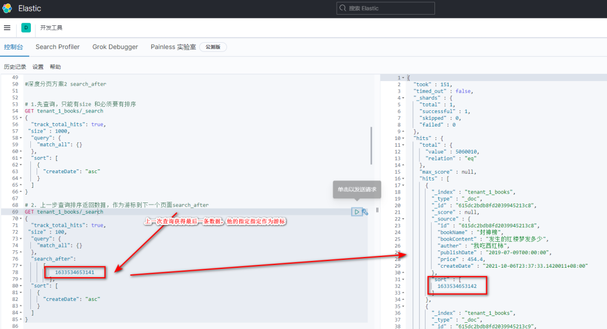Click the Elastic logo icon
Viewport: 607px width, 329px height.
tap(7, 8)
